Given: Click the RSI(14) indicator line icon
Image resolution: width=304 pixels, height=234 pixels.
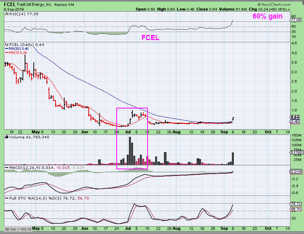Looking at the screenshot, I should click(x=6, y=14).
